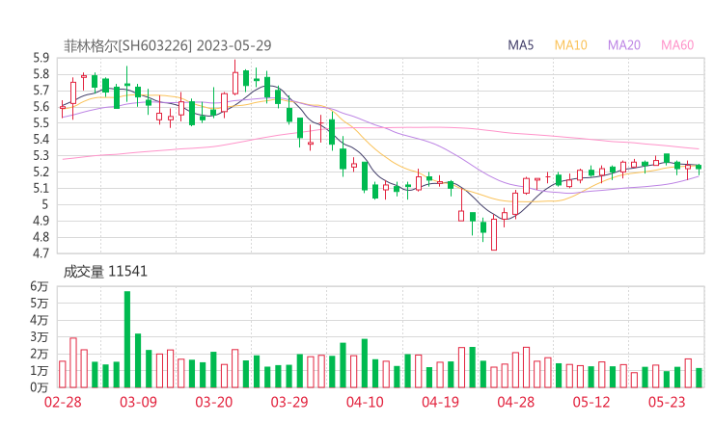
Task: Click the 04-28 date label
Action: click(516, 402)
